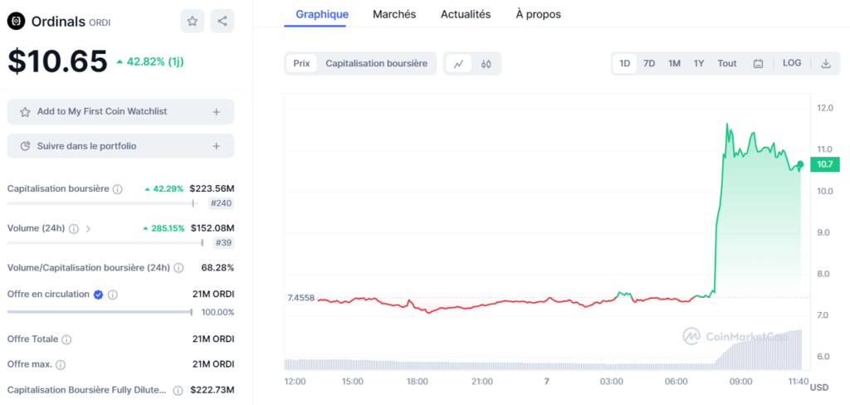Open info icon for Offre en circulation

(x=112, y=295)
